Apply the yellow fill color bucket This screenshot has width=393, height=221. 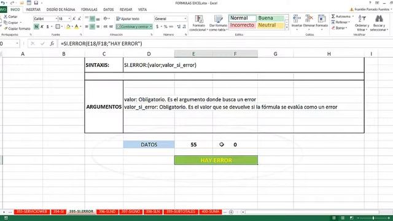pyautogui.click(x=68, y=26)
